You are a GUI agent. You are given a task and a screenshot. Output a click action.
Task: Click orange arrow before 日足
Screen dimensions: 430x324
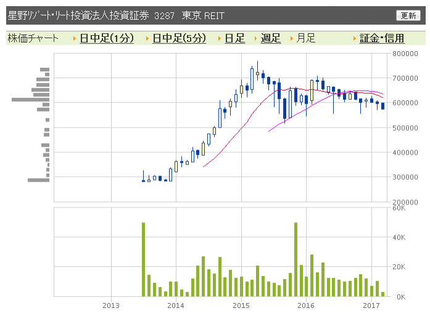(220, 39)
